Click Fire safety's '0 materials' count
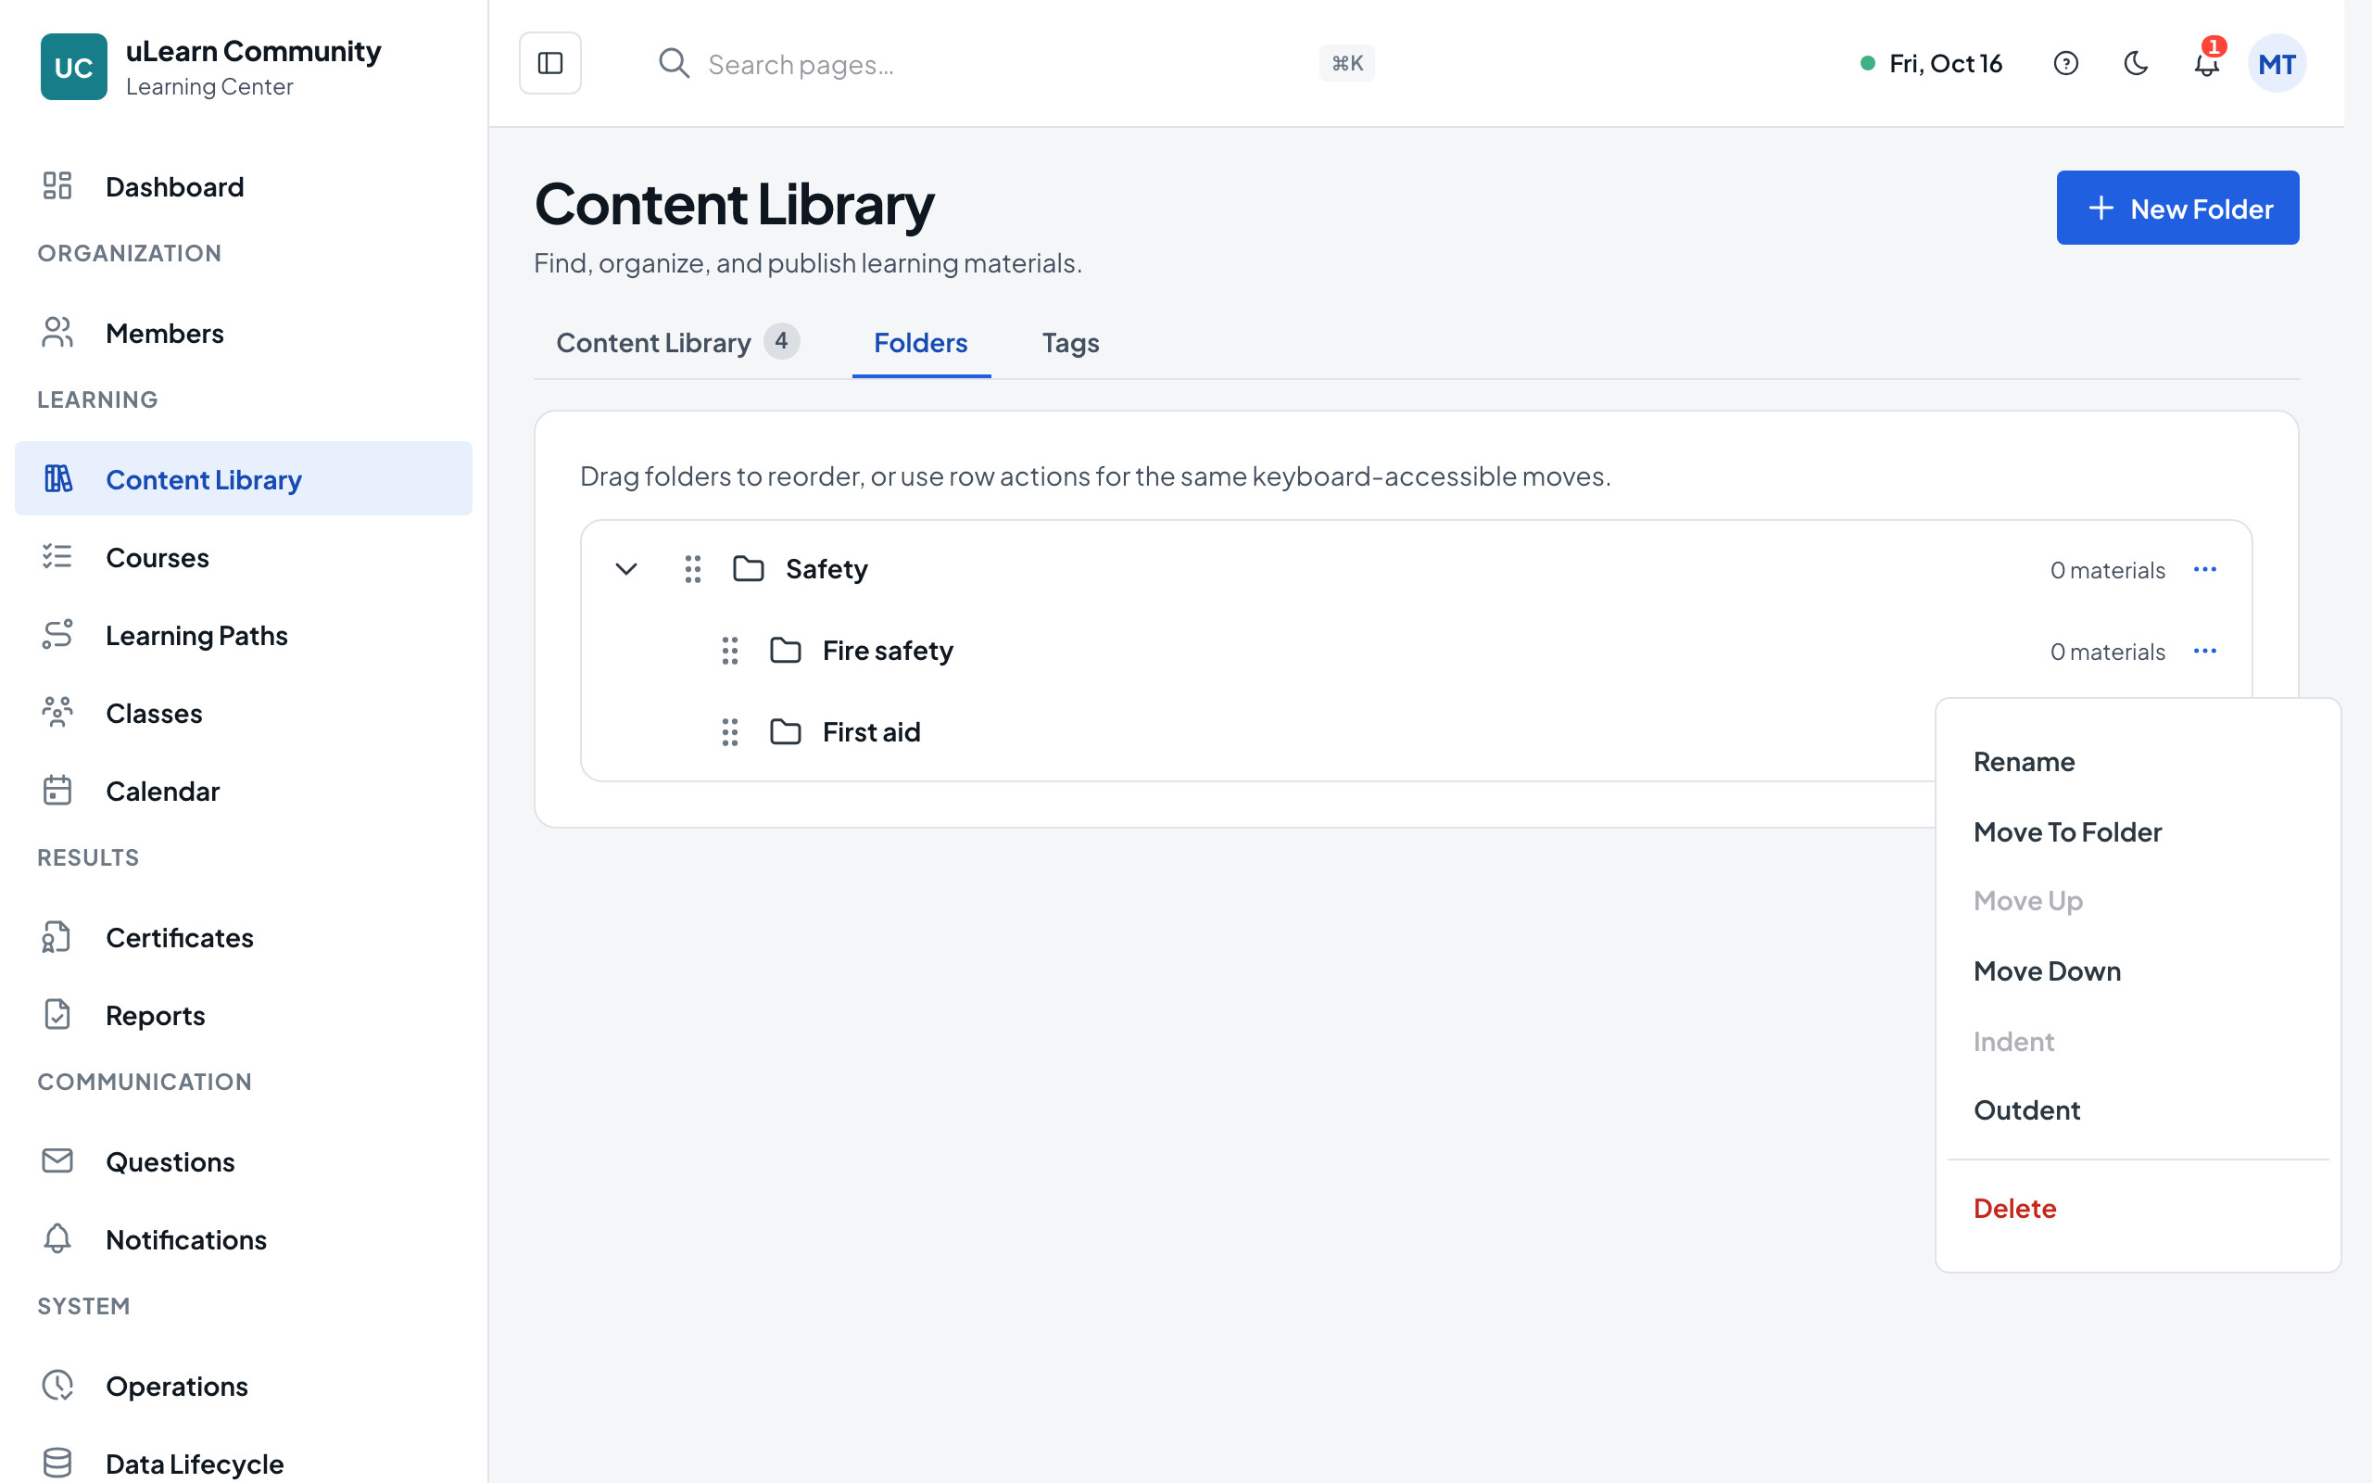Viewport: 2372px width, 1483px height. coord(2107,652)
